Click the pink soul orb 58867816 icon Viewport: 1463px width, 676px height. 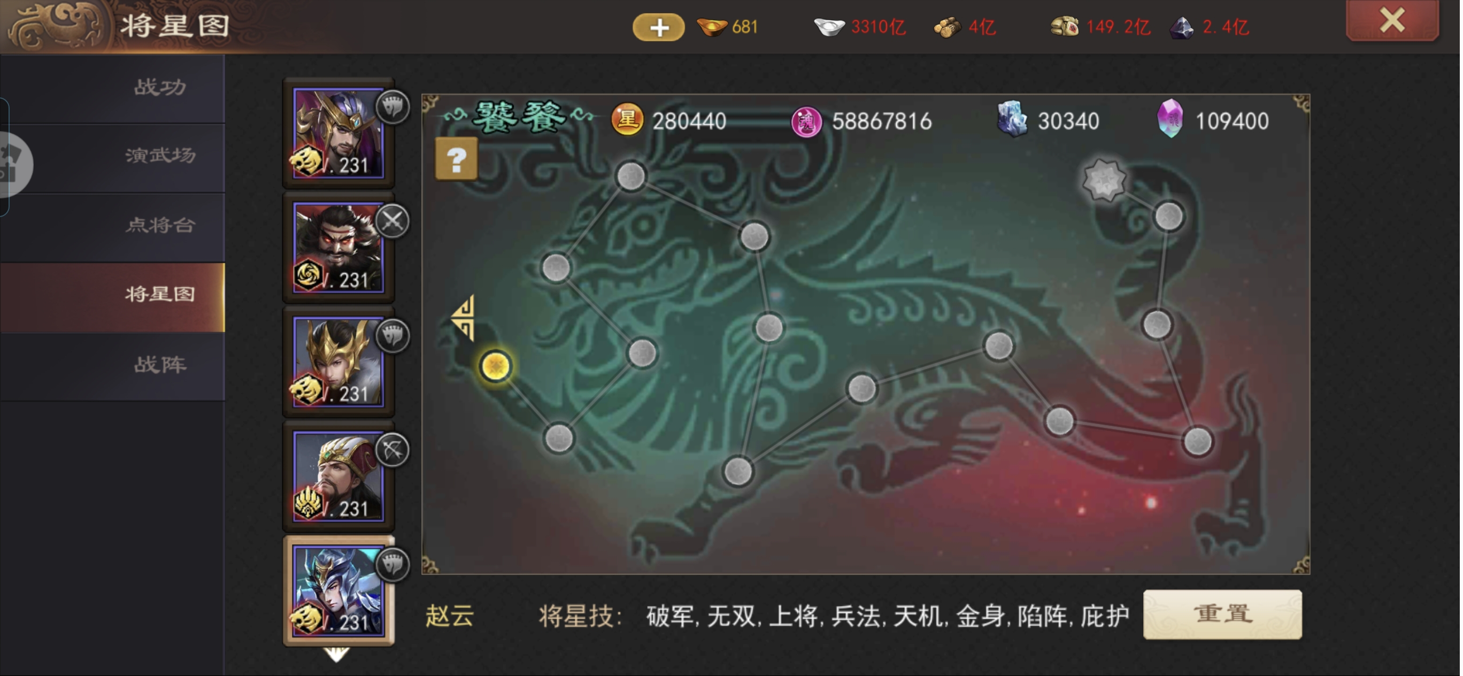[x=806, y=121]
